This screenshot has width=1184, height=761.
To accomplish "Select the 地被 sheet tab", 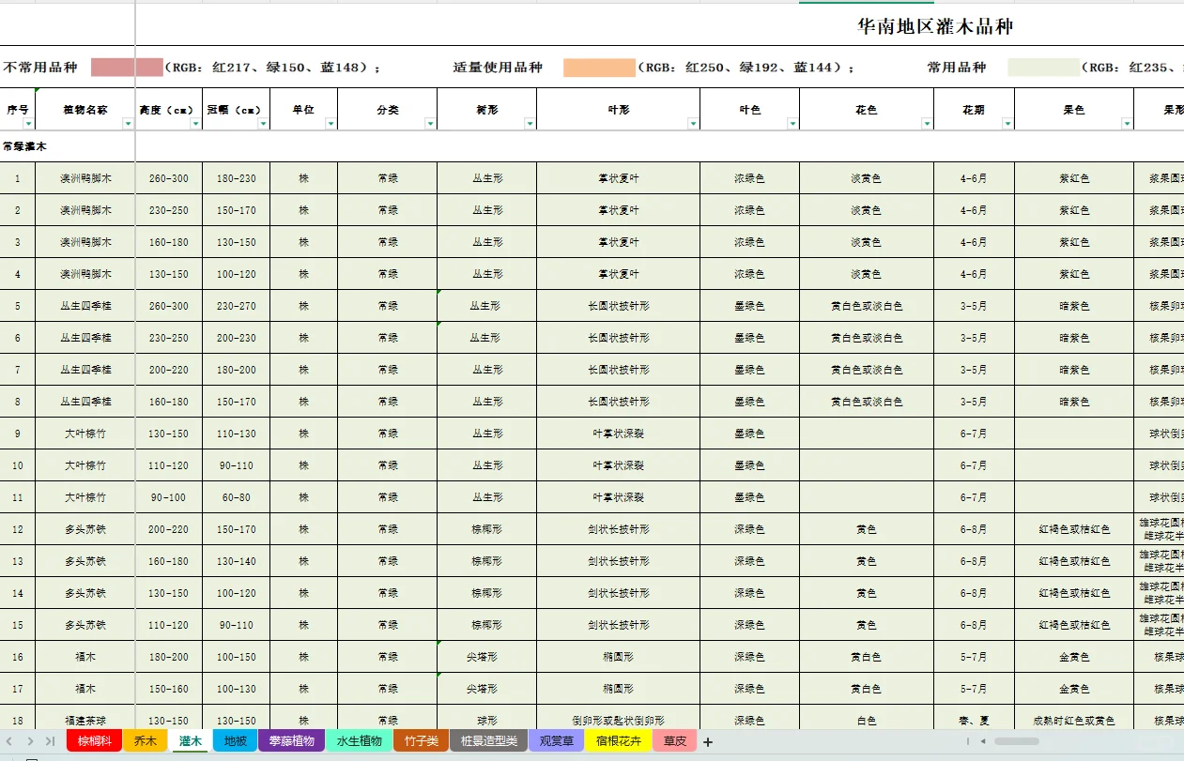I will (x=236, y=740).
